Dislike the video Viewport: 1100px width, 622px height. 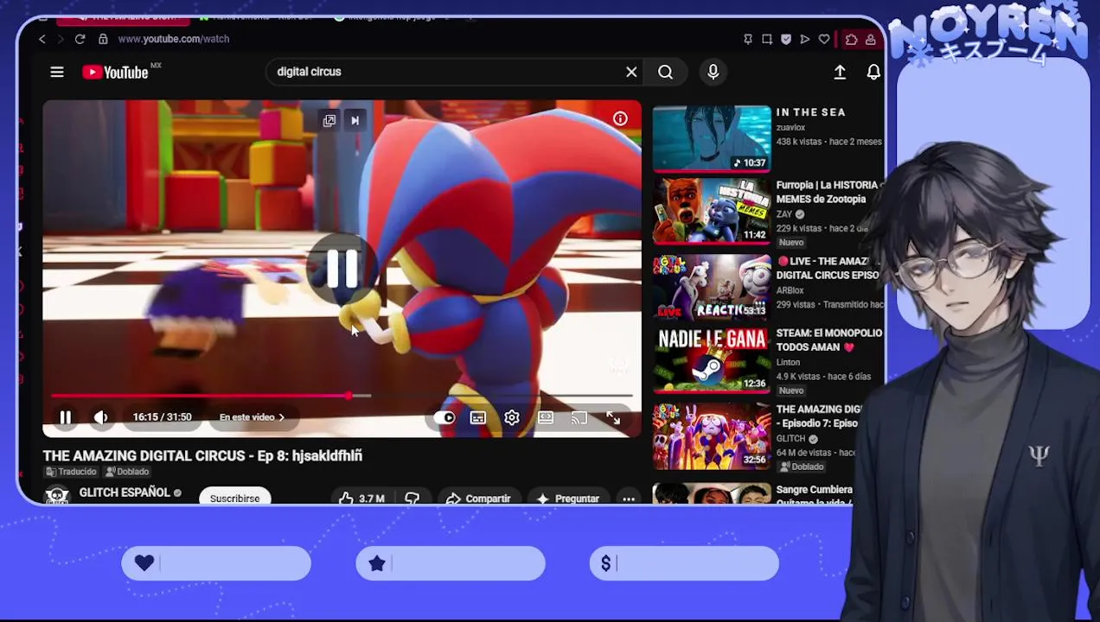412,498
